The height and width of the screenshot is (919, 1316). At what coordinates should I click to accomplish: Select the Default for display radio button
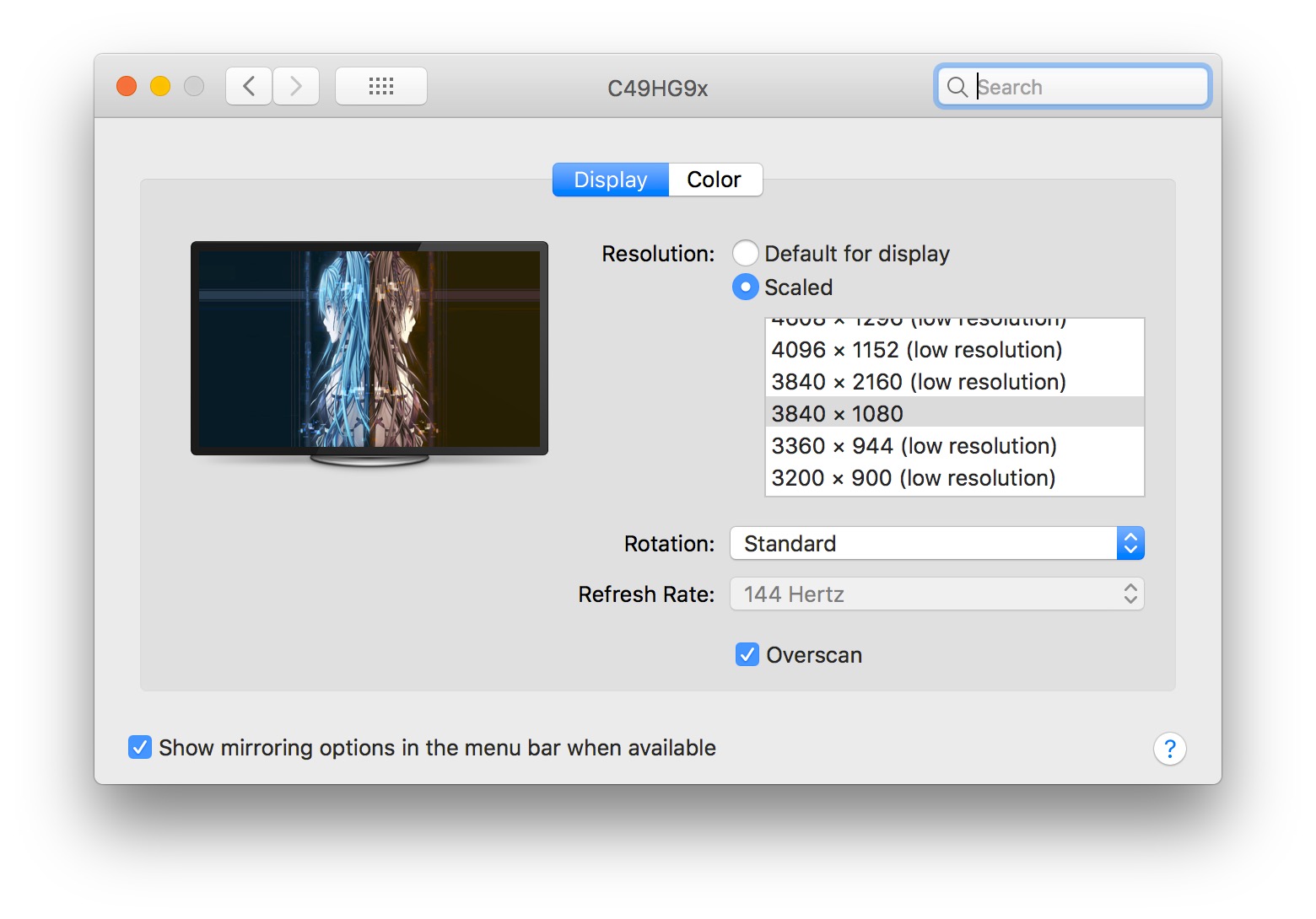746,254
